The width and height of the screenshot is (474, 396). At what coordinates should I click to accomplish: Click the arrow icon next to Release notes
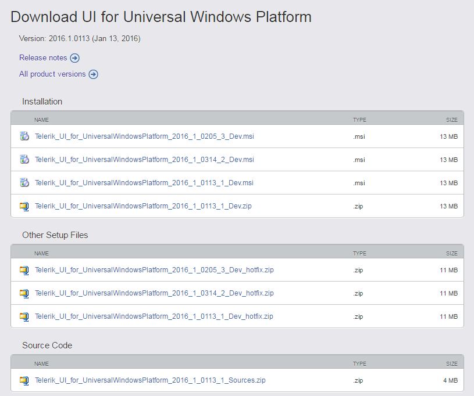[x=74, y=58]
